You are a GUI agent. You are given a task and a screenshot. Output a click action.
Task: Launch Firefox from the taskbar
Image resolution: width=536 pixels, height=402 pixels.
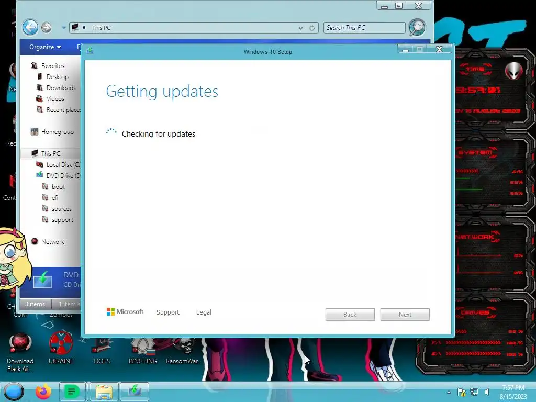point(43,392)
